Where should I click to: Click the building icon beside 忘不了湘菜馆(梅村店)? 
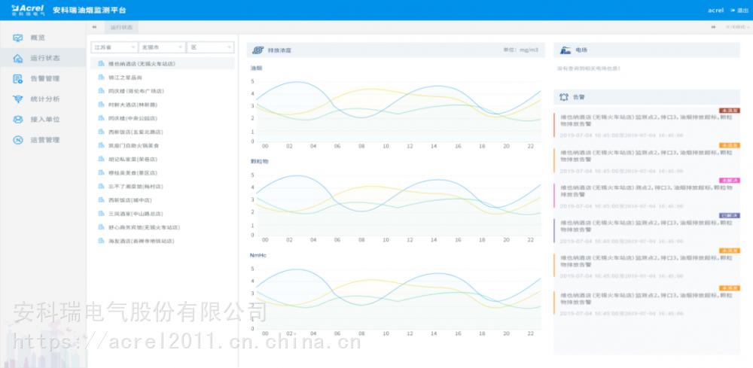(x=101, y=186)
